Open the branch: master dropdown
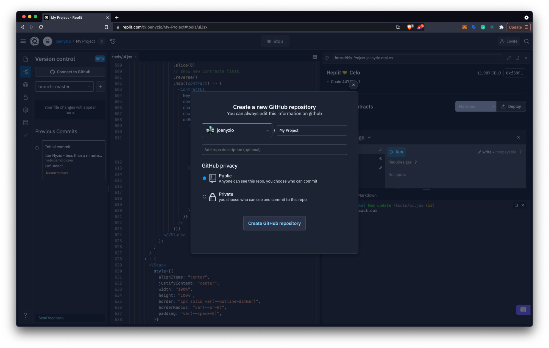 point(64,87)
